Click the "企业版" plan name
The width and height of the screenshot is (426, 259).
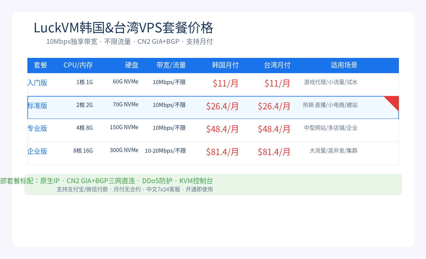37,151
